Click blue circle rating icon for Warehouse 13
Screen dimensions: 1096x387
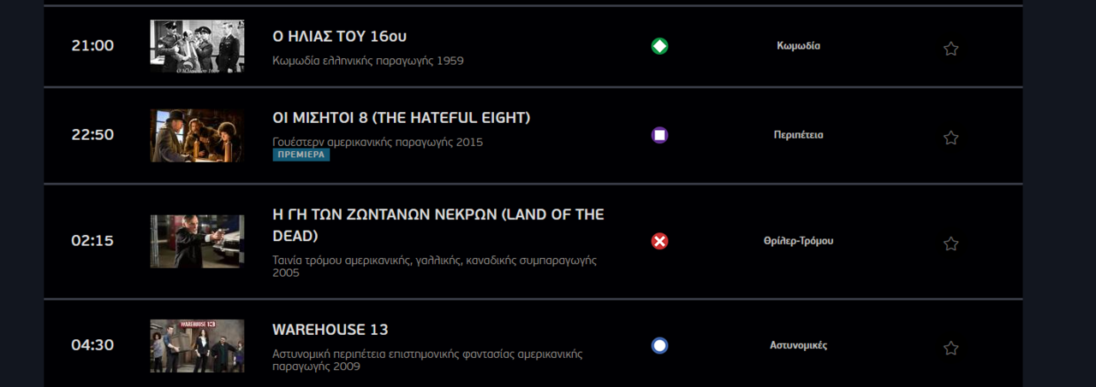click(659, 346)
